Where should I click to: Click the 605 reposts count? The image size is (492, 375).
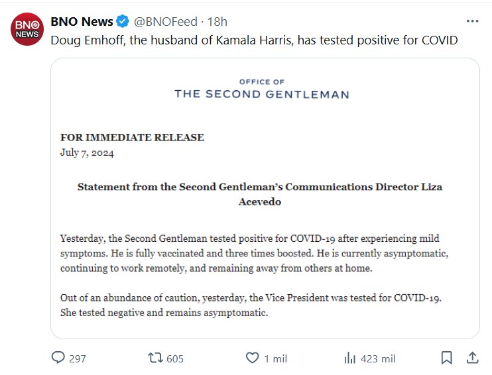175,358
